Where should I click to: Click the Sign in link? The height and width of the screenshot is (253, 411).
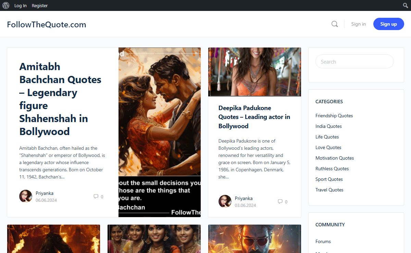359,24
